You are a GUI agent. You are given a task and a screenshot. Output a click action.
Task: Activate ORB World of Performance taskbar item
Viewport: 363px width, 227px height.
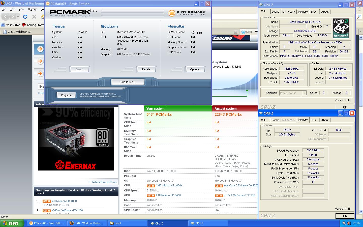click(x=87, y=223)
